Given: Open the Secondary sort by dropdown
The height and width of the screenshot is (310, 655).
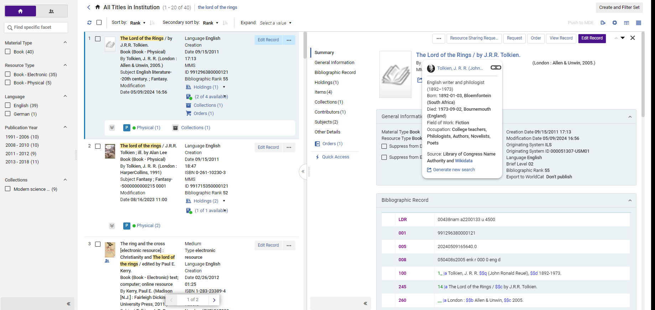Looking at the screenshot, I should pos(210,23).
